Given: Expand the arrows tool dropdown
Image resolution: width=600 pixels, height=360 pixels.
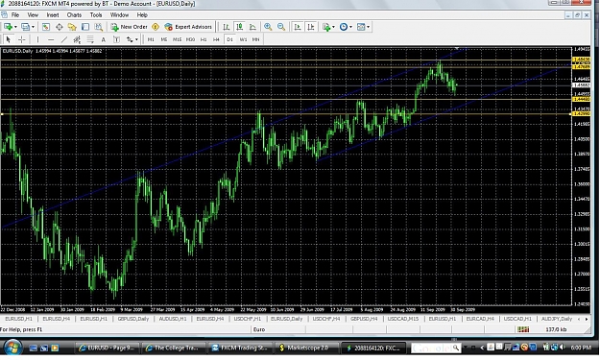Looking at the screenshot, I should tap(136, 39).
